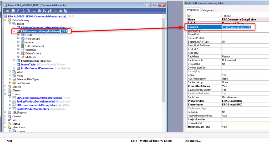Screen dimensions: 269x142
Task: Click the DeleteActions node icon
Action: 23,53
